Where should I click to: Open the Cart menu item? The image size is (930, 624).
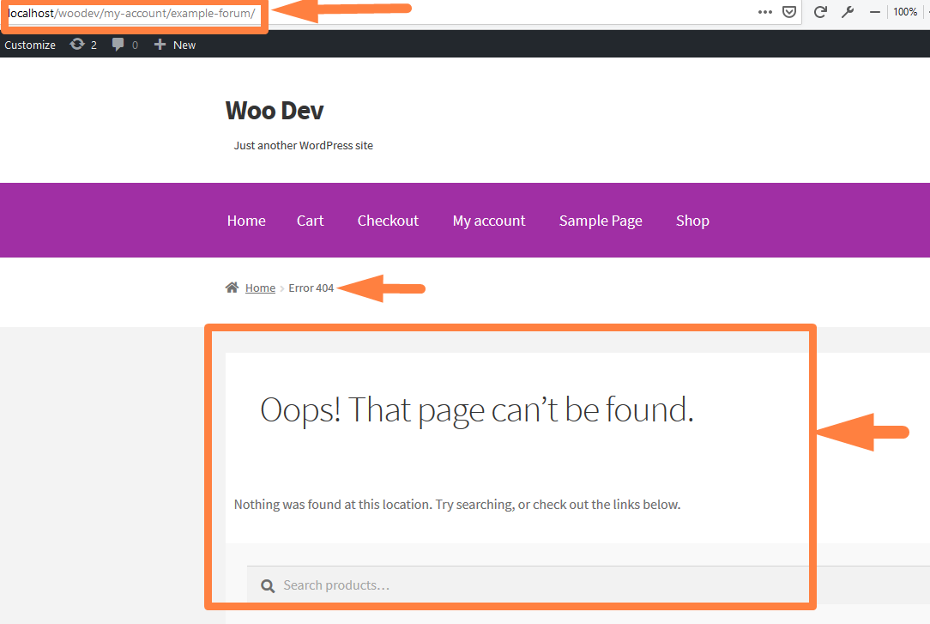point(311,221)
